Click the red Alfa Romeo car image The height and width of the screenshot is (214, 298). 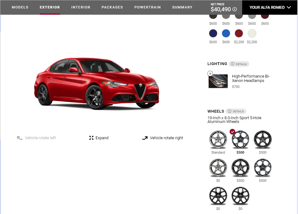point(97,84)
